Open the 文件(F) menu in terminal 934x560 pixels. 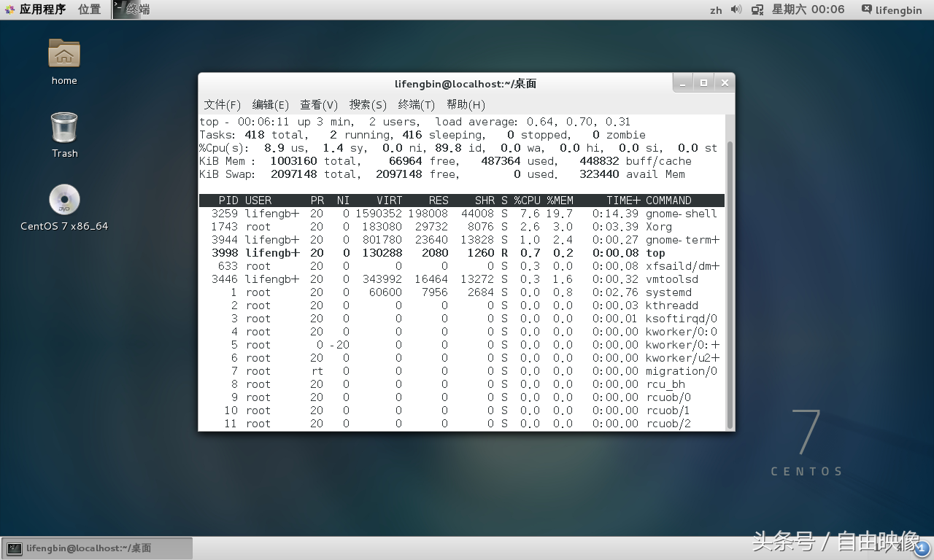pyautogui.click(x=222, y=104)
